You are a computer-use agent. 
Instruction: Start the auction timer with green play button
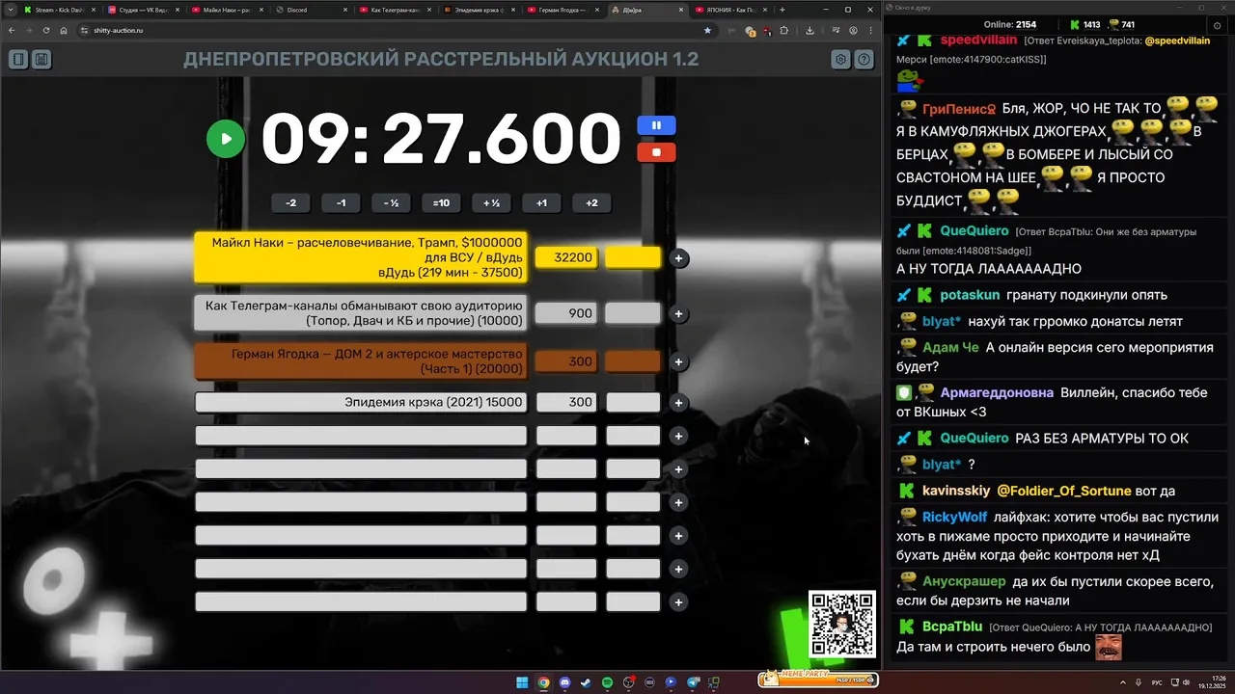point(226,139)
